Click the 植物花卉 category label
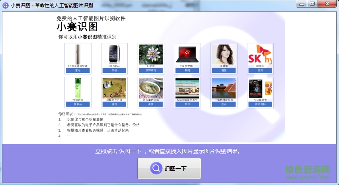 click(151, 70)
